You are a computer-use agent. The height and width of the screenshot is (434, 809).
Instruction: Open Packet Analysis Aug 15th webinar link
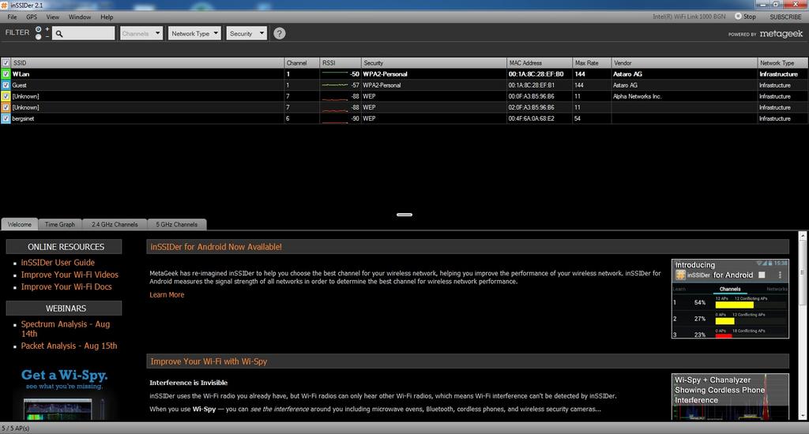point(70,346)
